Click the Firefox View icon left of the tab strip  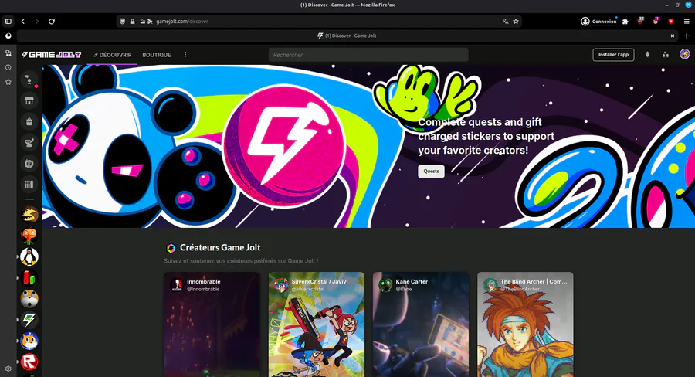click(8, 36)
